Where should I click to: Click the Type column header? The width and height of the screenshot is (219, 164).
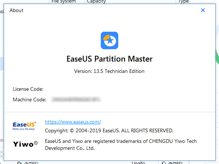pyautogui.click(x=183, y=1)
